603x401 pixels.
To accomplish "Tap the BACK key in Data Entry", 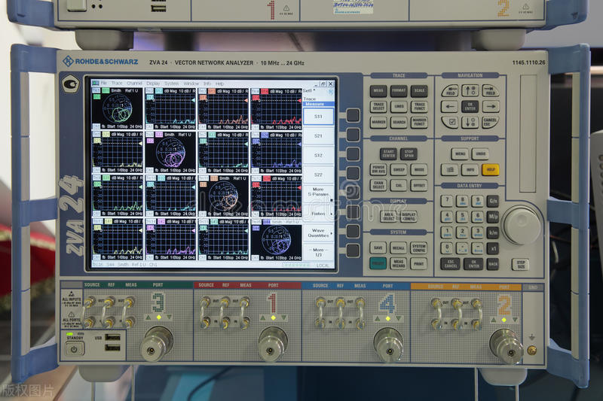I will (x=493, y=264).
